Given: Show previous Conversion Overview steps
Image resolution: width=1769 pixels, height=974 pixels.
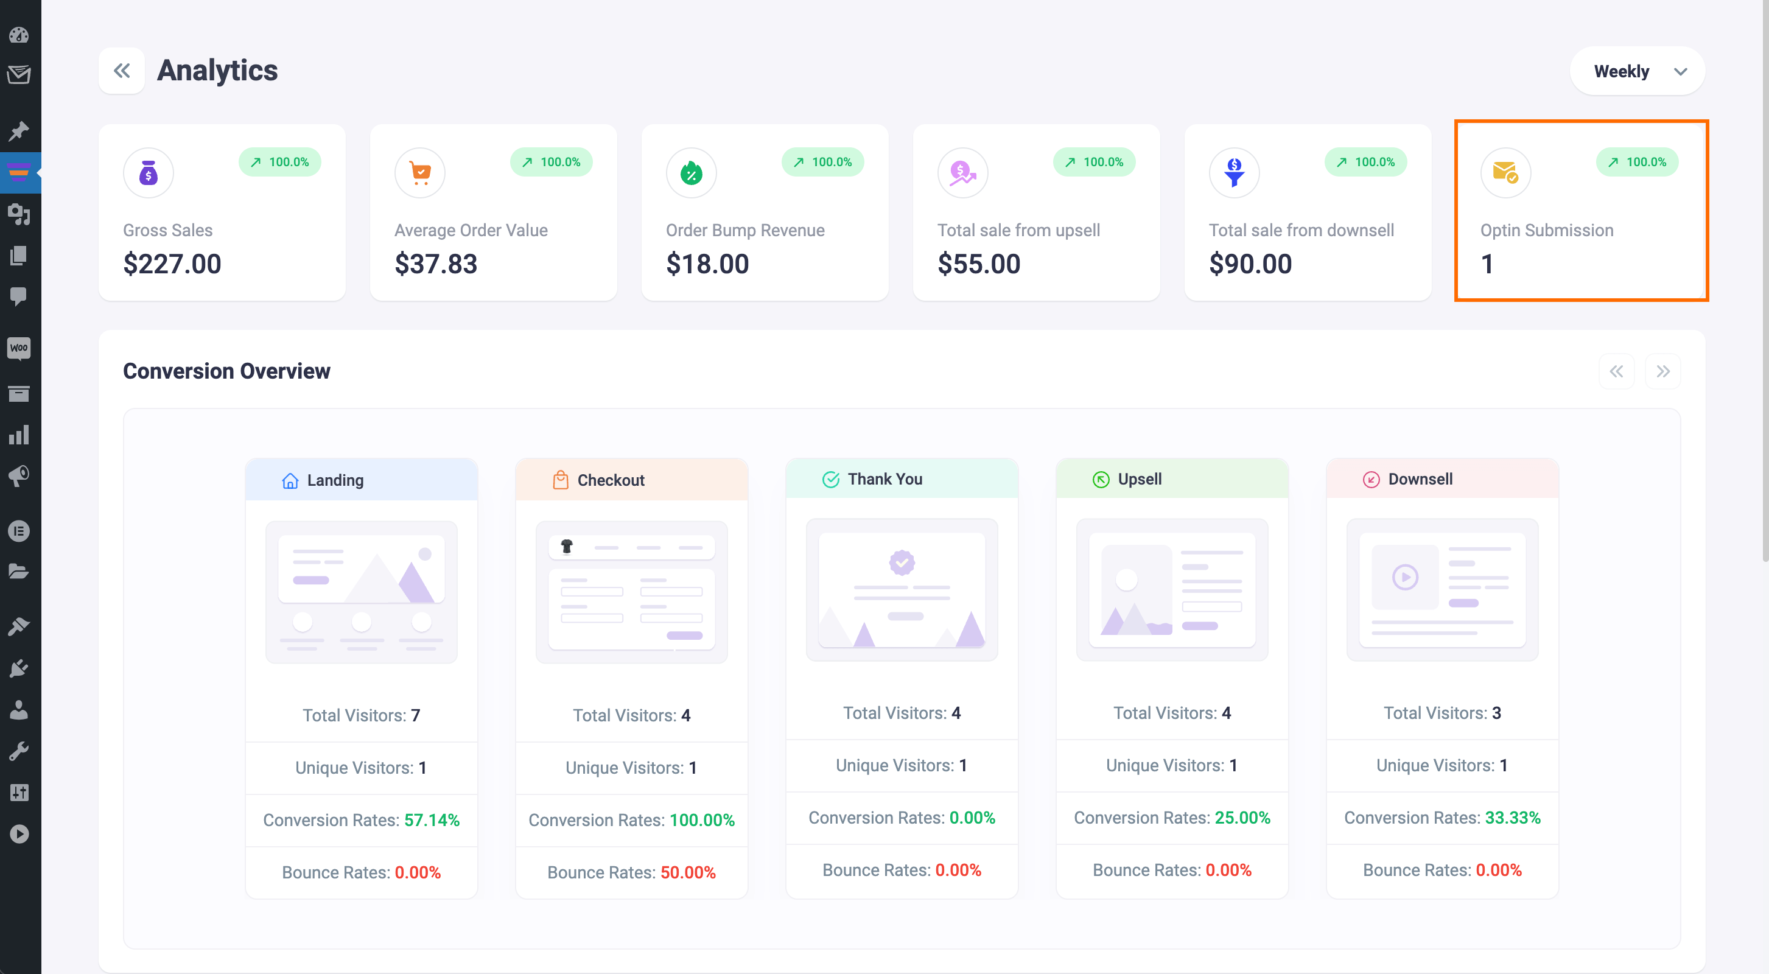Looking at the screenshot, I should 1617,371.
